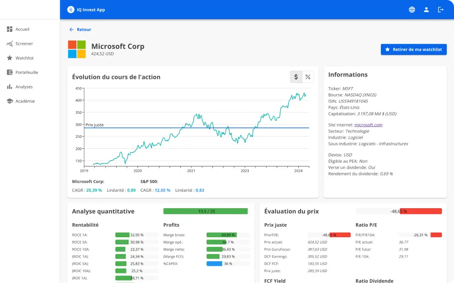Click Capitalisation value 3 197,08 Md $

click(377, 114)
